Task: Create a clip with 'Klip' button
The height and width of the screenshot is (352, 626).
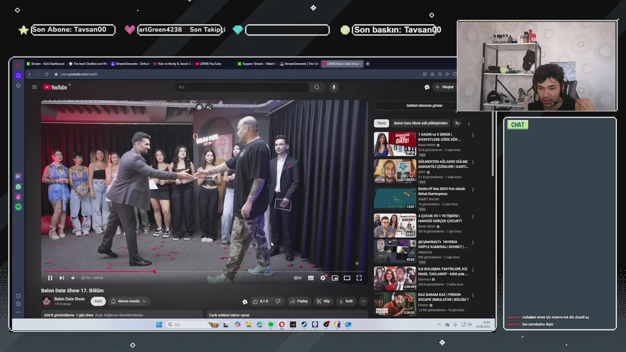Action: [x=323, y=301]
